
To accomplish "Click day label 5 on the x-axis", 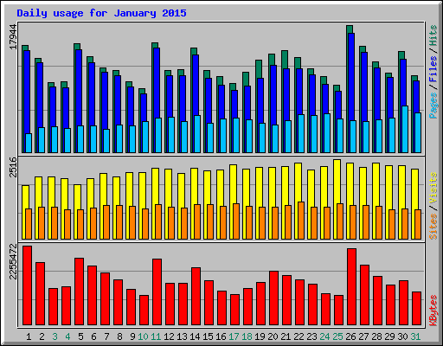I will [x=80, y=336].
